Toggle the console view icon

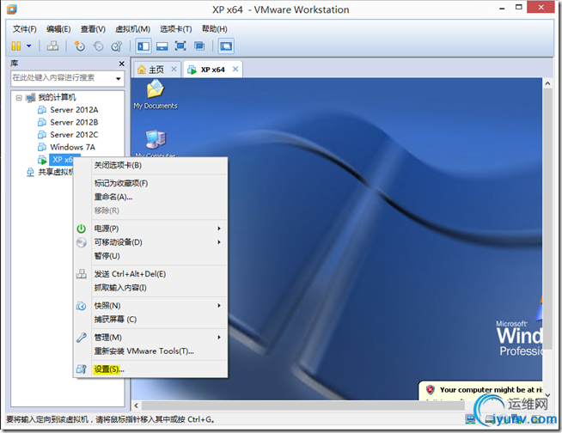pos(226,46)
